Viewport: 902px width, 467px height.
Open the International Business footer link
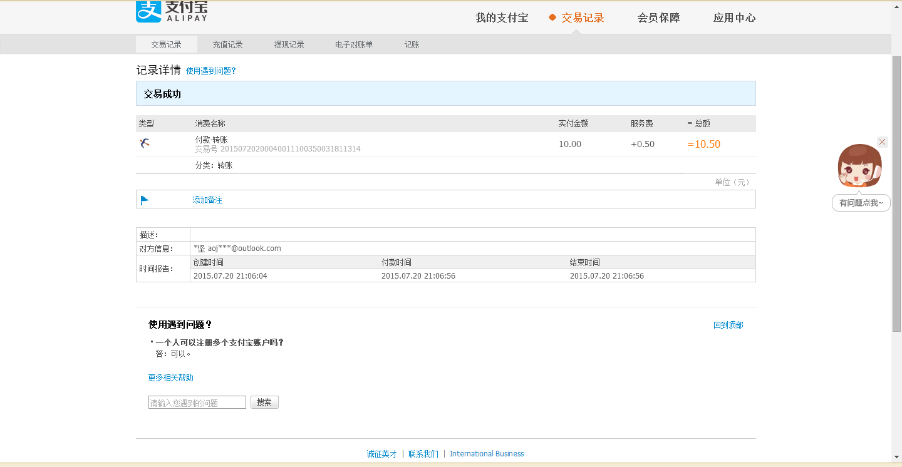(487, 454)
